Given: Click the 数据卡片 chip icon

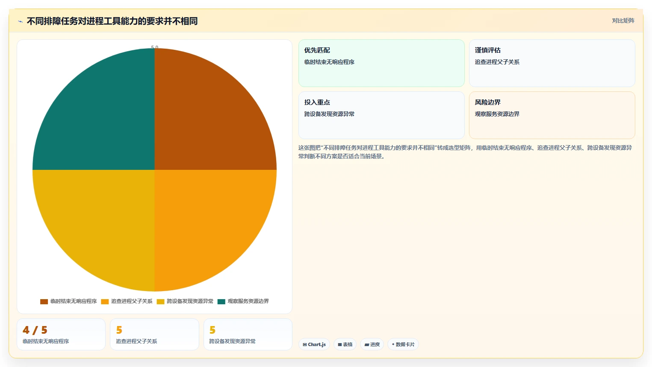Looking at the screenshot, I should point(393,344).
